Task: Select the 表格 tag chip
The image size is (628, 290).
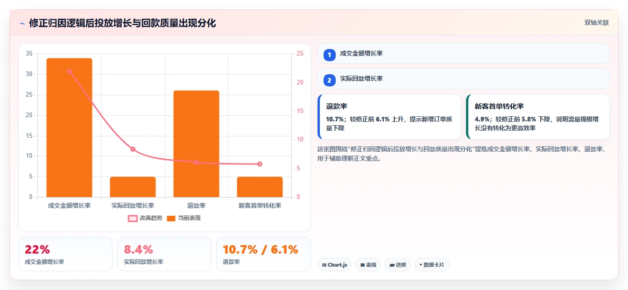Action: coord(368,265)
